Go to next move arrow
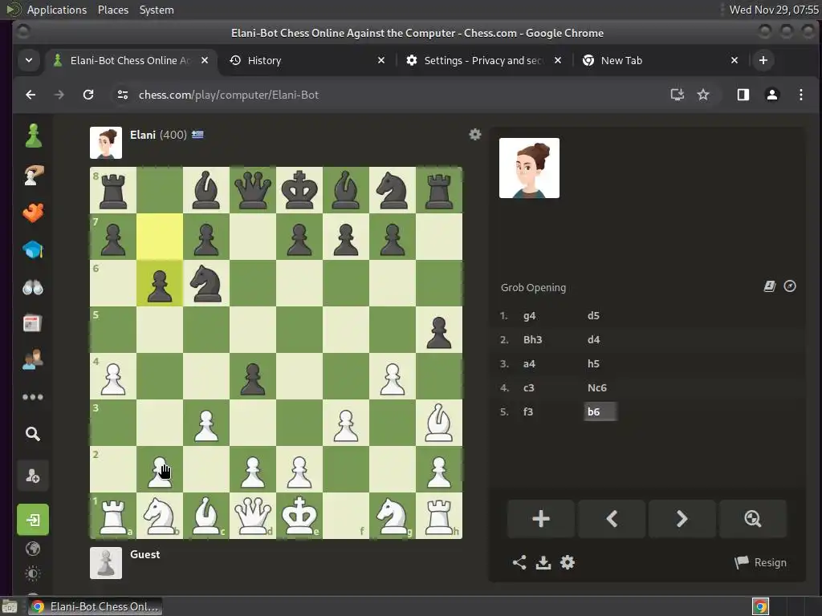The image size is (822, 616). click(682, 519)
